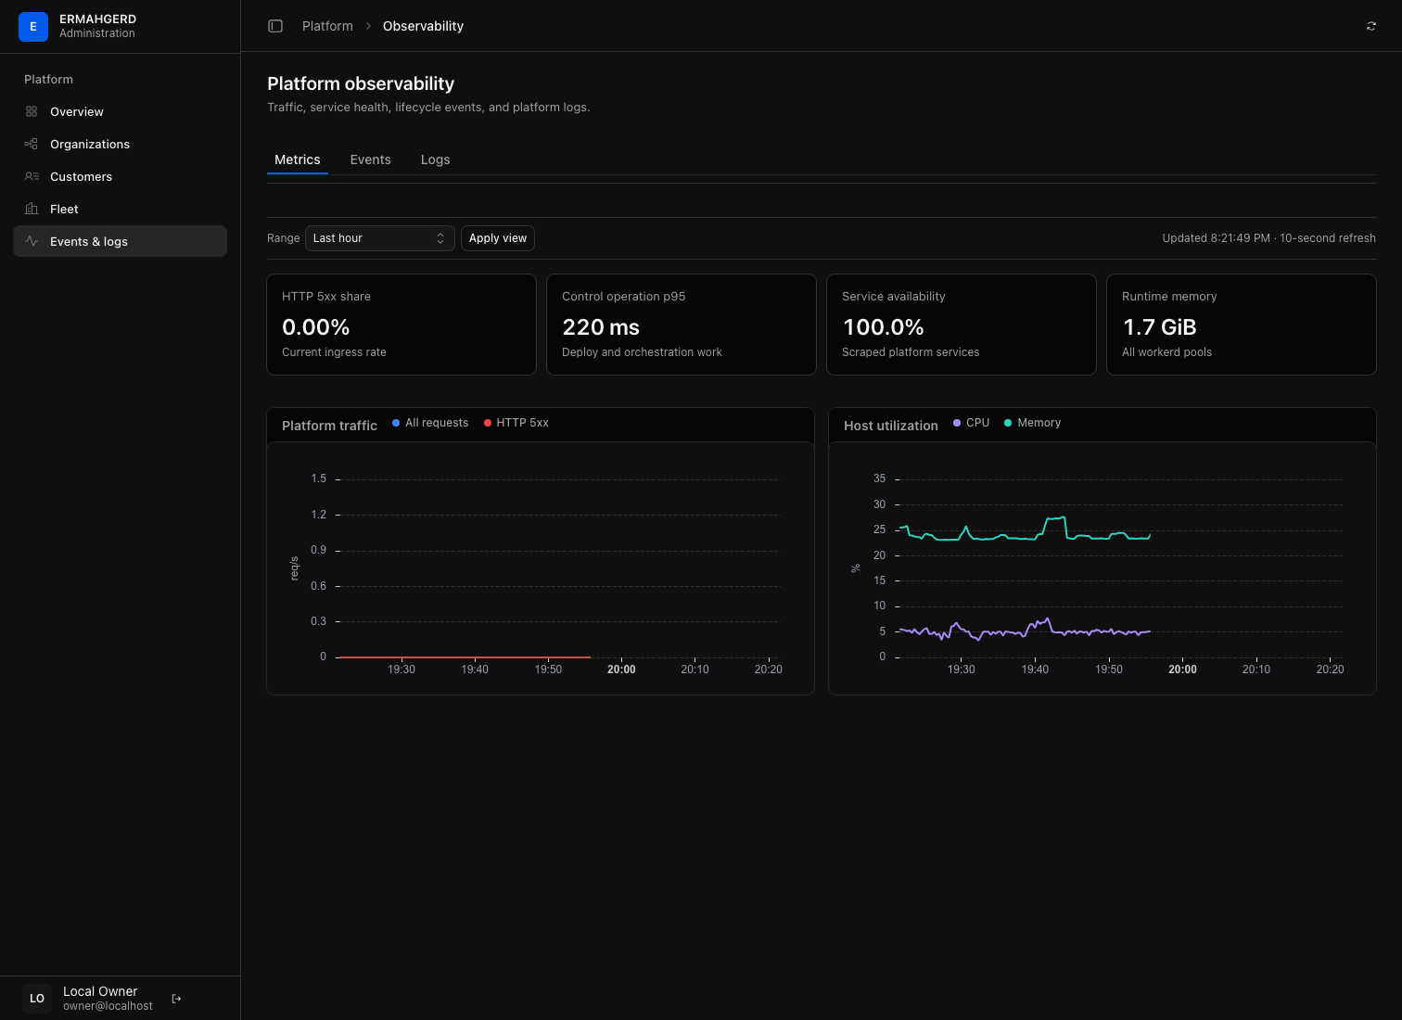The width and height of the screenshot is (1402, 1020).
Task: Click the blue E workspace logo
Action: (33, 26)
